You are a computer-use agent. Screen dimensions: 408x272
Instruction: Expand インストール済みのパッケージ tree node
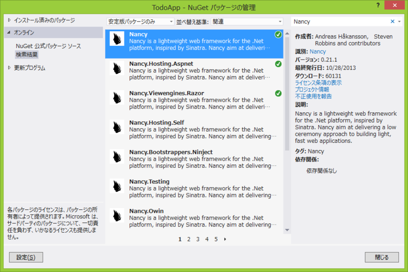(x=9, y=20)
